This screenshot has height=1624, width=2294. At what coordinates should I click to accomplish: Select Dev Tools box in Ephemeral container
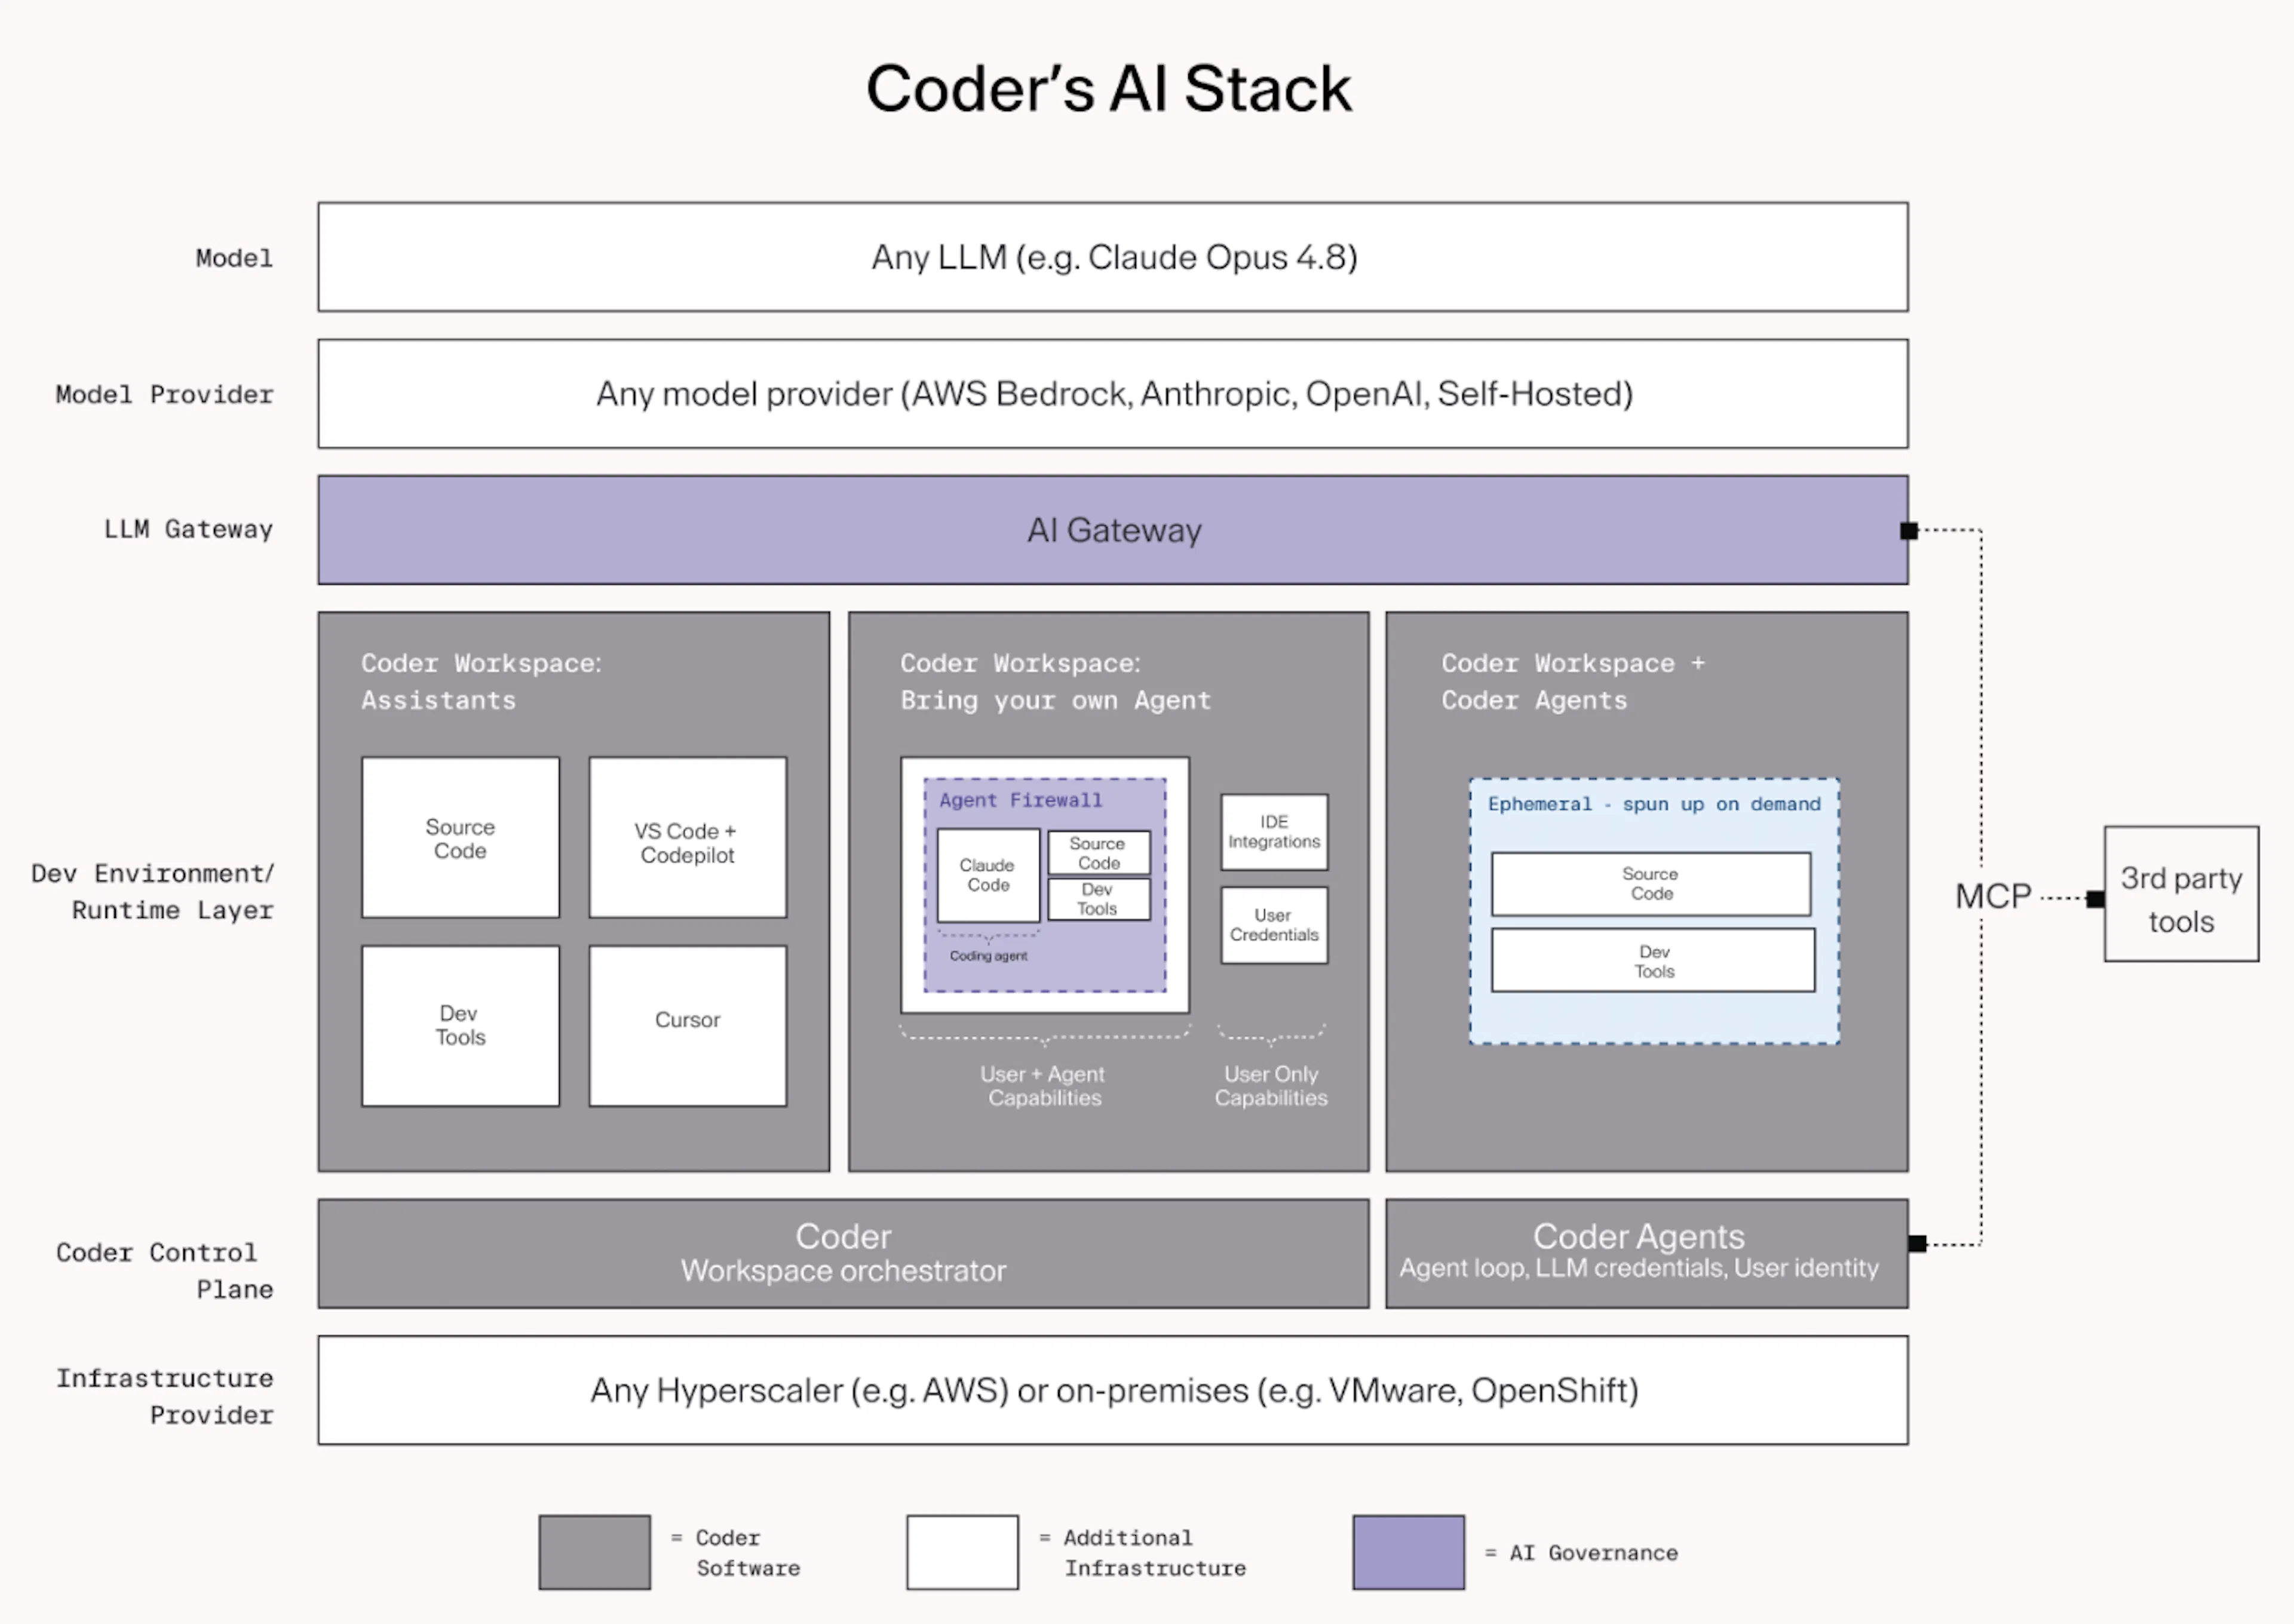1653,961
